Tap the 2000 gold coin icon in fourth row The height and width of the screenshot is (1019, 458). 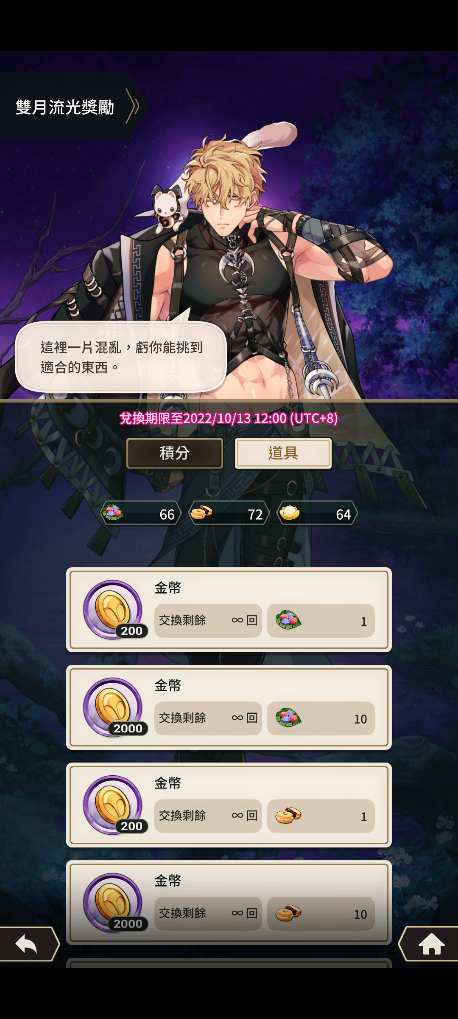[114, 903]
